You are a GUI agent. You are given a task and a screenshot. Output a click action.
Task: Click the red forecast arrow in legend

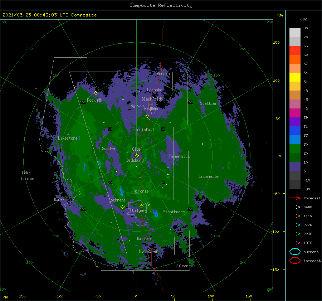(295, 198)
